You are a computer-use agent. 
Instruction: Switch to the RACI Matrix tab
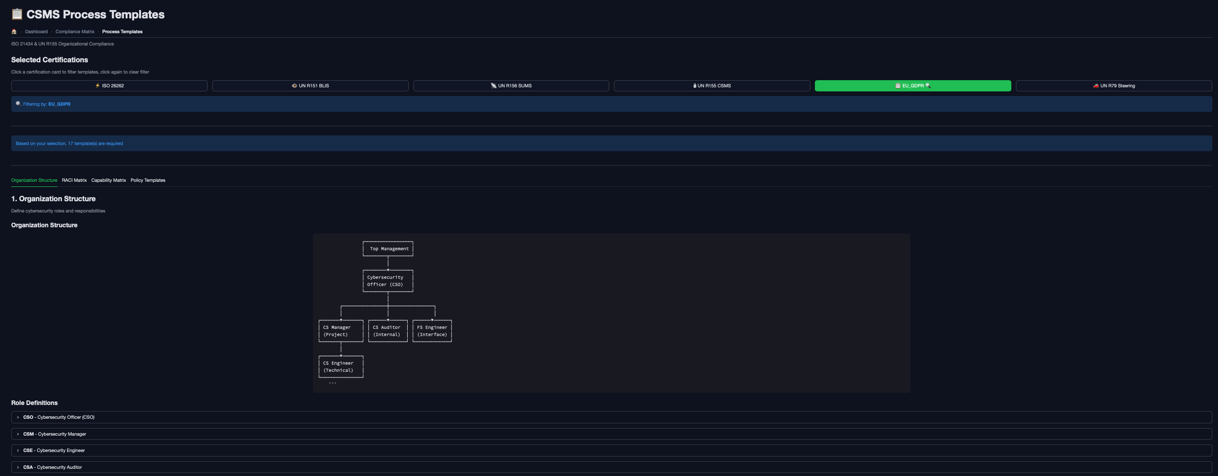point(74,180)
